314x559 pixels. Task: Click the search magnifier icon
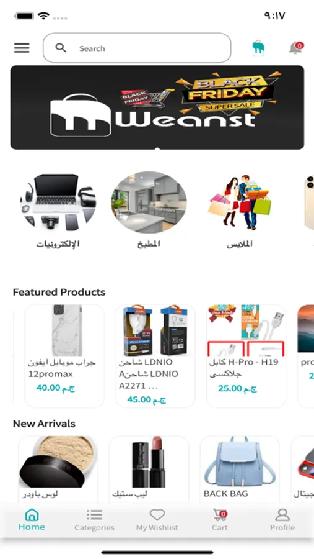[61, 48]
